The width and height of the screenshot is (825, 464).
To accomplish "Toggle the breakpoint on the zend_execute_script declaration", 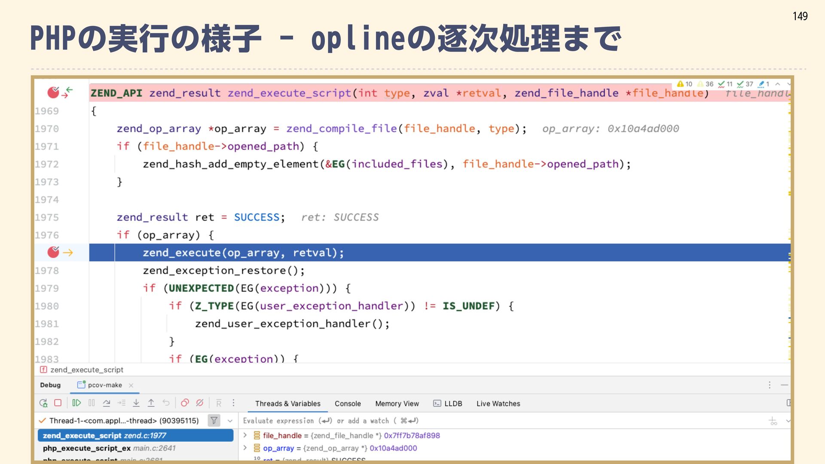I will coord(53,92).
